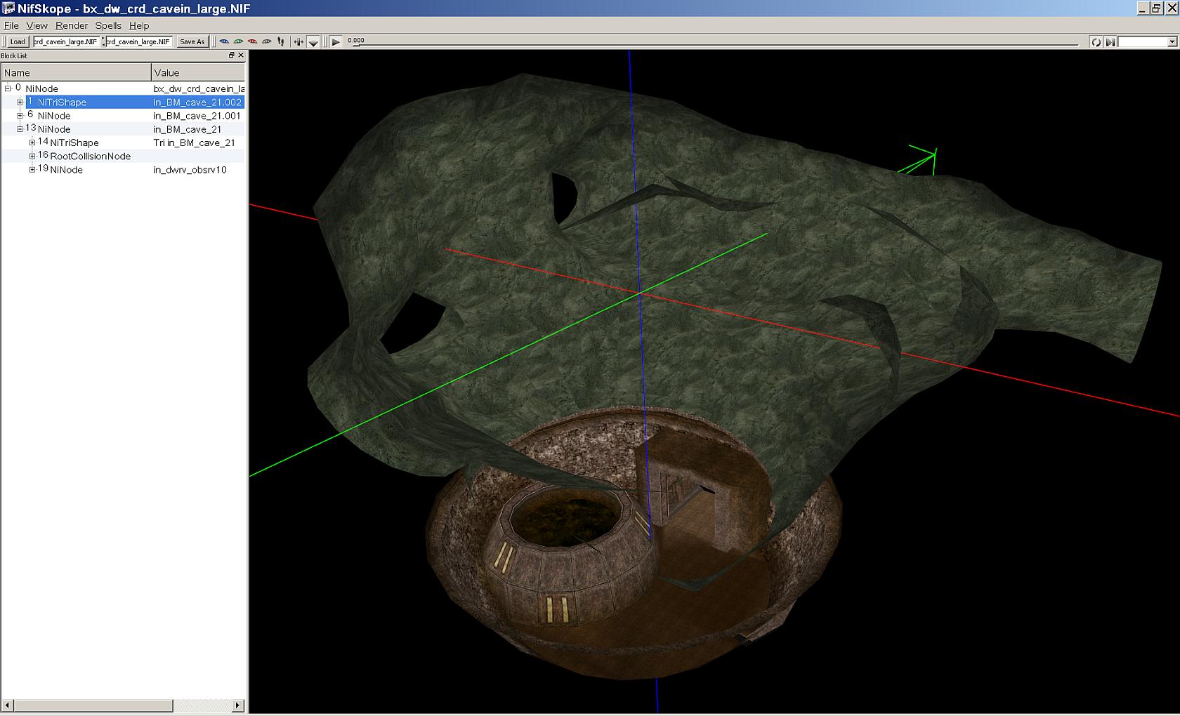The image size is (1180, 716).
Task: Select the green eye view icon
Action: [x=238, y=41]
